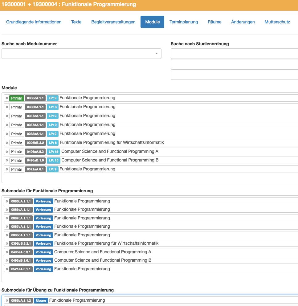Remove module 0086bA.1.1 with its x icon
The width and height of the screenshot is (298, 306).
(7, 107)
